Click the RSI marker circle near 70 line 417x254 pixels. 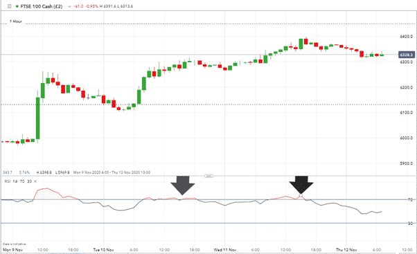tap(301, 196)
